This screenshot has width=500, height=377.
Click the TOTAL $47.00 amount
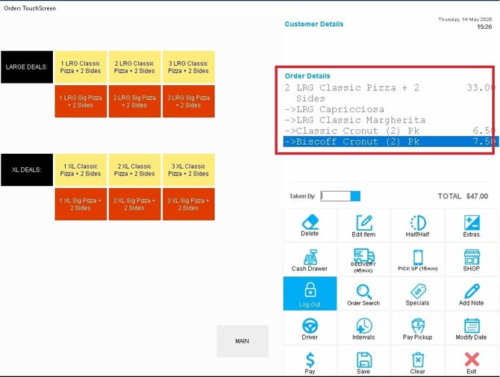coord(463,196)
